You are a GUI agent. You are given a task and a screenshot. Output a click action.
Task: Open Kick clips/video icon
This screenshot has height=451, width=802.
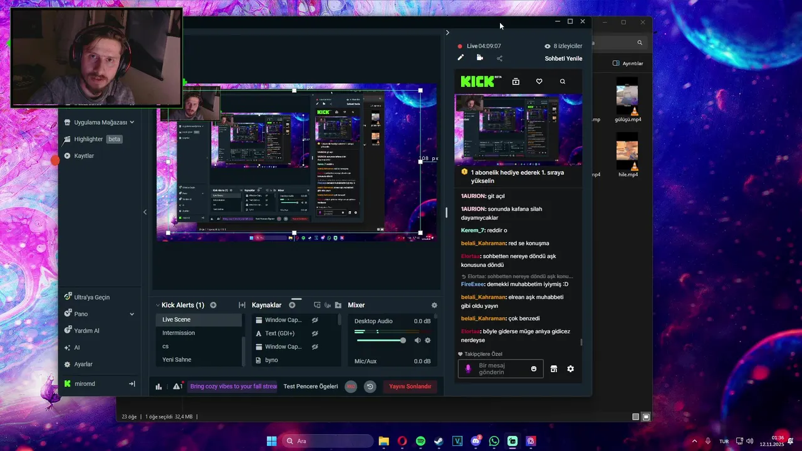pos(516,81)
